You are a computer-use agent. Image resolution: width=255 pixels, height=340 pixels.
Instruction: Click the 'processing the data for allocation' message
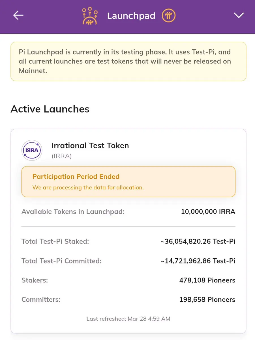click(x=88, y=187)
